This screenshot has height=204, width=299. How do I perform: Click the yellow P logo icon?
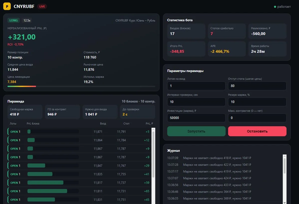tap(7, 6)
